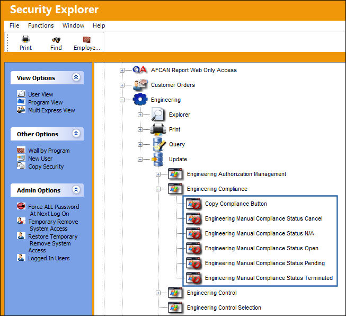Choose the New User option
The height and width of the screenshot is (316, 346).
point(40,159)
